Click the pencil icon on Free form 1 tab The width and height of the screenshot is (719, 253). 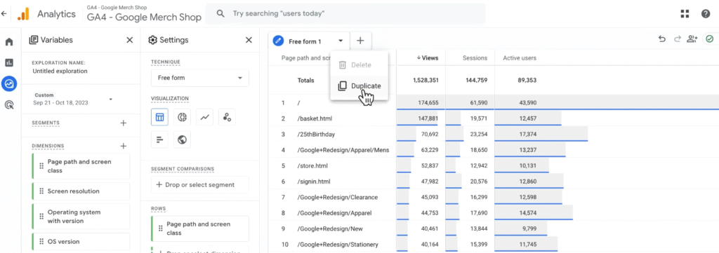tap(277, 41)
